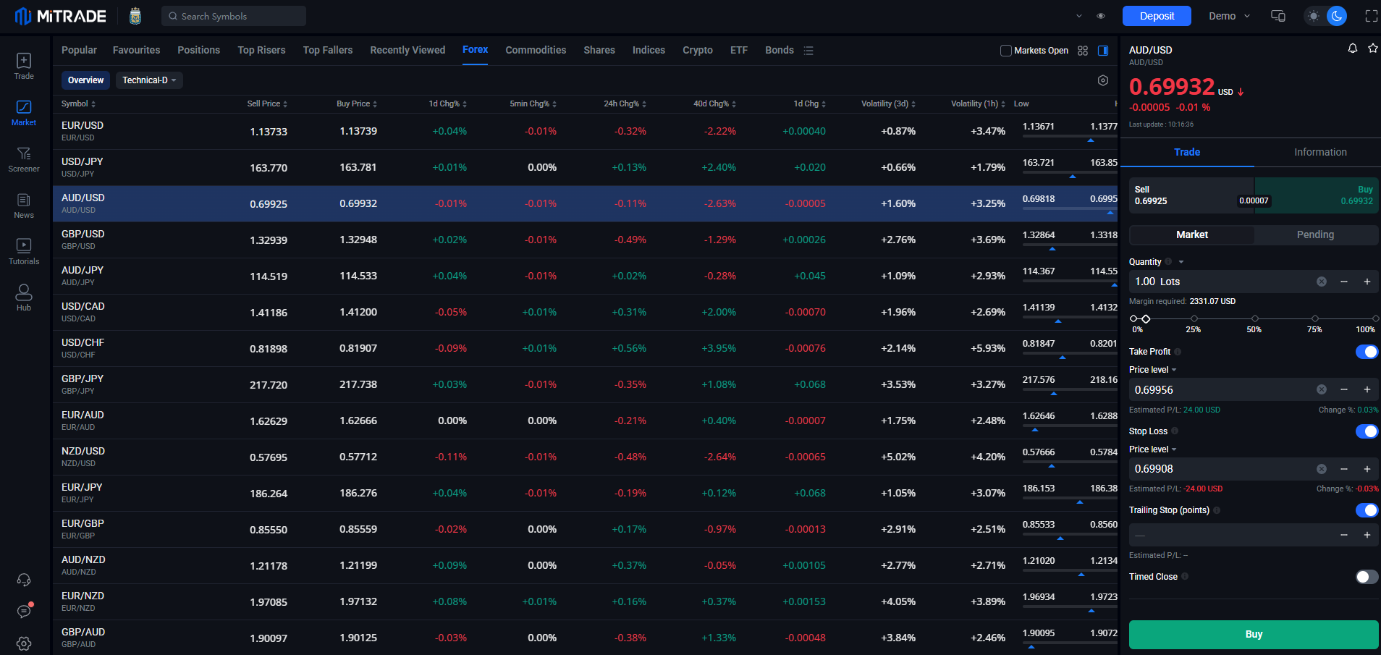Sort table by 24h Chg% column
This screenshot has width=1381, height=655.
pyautogui.click(x=625, y=104)
